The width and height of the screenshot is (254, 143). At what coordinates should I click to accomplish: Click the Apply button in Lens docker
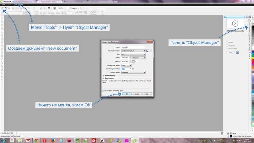coord(231,53)
